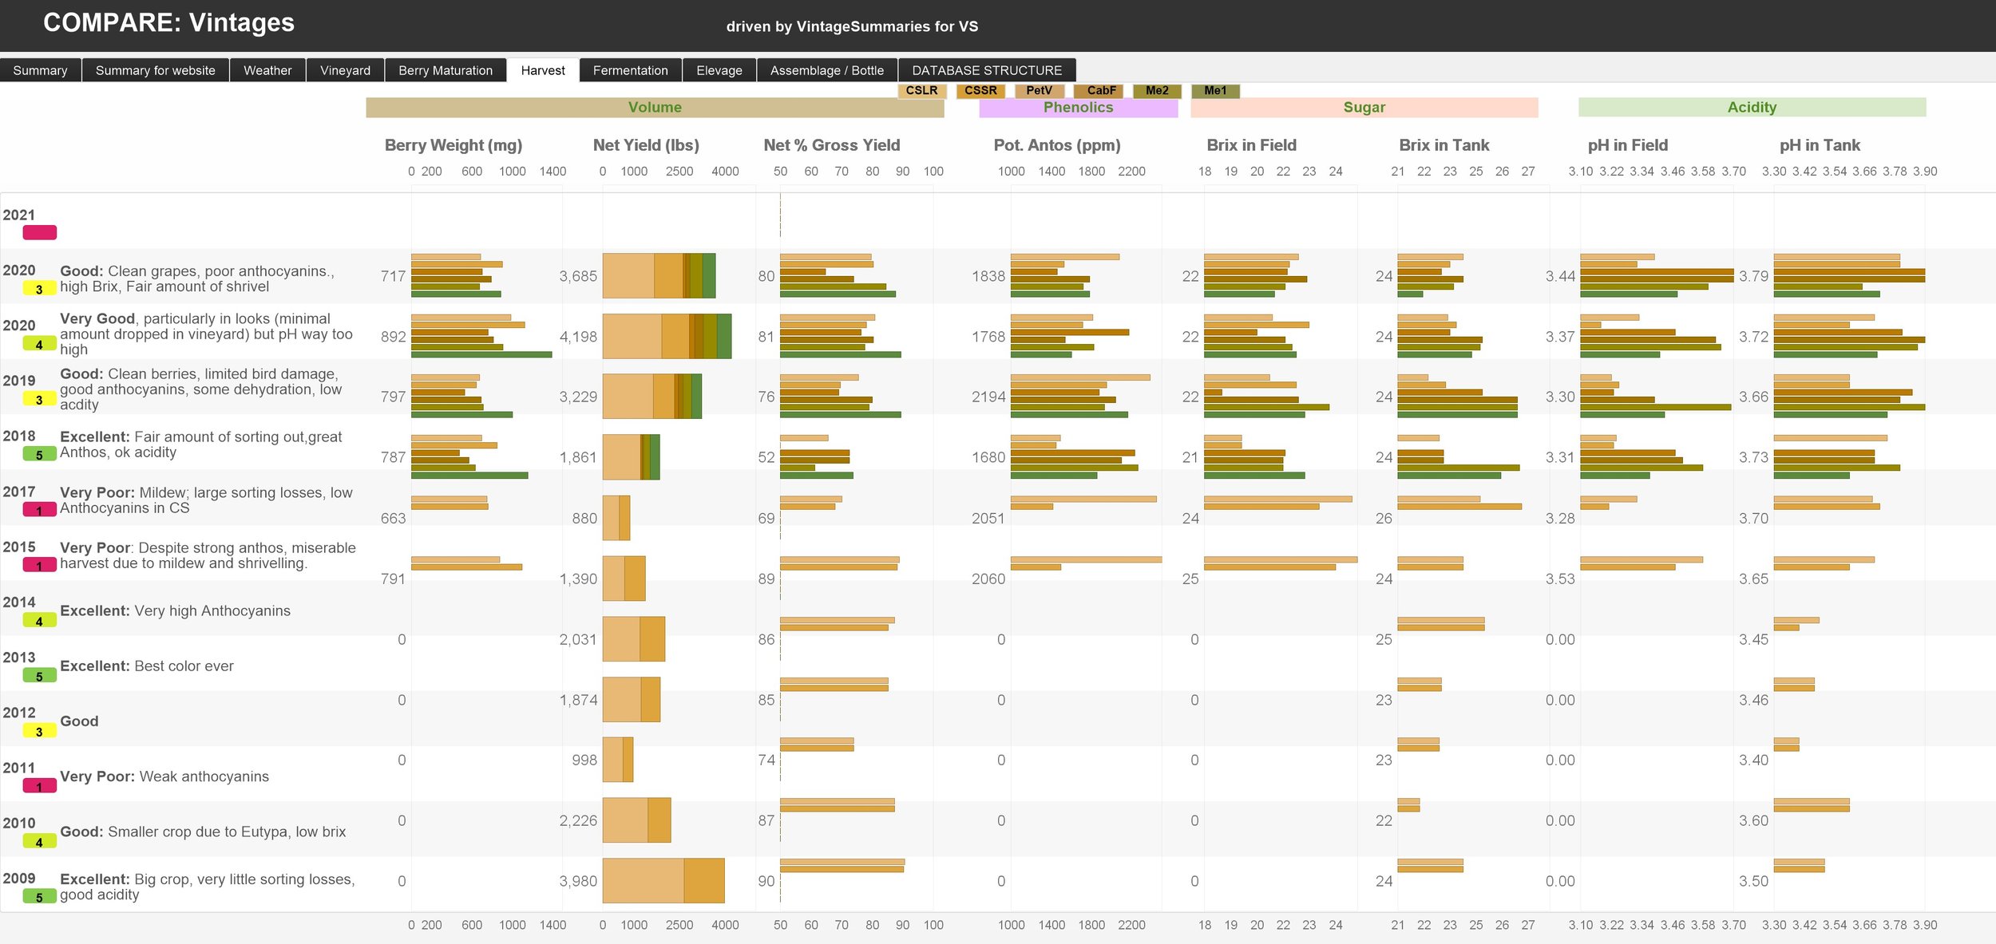Select the Fermentation tab

pos(630,70)
